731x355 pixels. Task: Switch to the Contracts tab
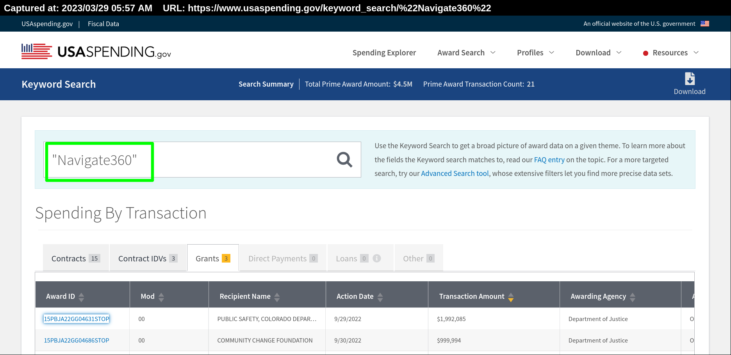[x=76, y=258]
